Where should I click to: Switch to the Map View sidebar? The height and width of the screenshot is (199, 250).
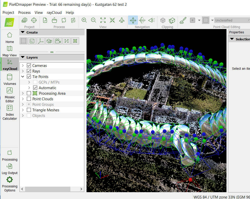point(10,51)
